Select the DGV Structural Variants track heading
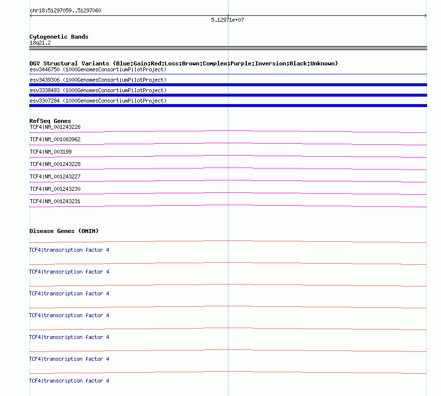This screenshot has width=441, height=396. [x=184, y=63]
